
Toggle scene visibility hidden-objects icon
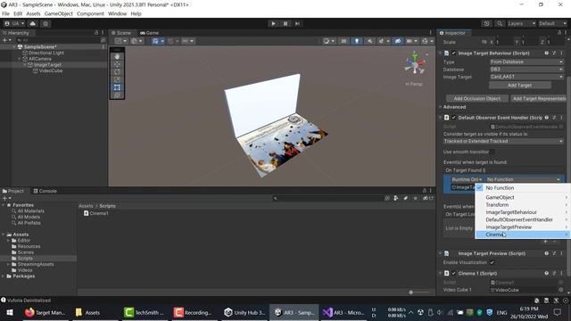click(x=398, y=41)
